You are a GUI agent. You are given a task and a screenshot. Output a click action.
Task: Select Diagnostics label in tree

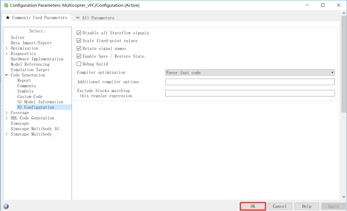coord(23,54)
